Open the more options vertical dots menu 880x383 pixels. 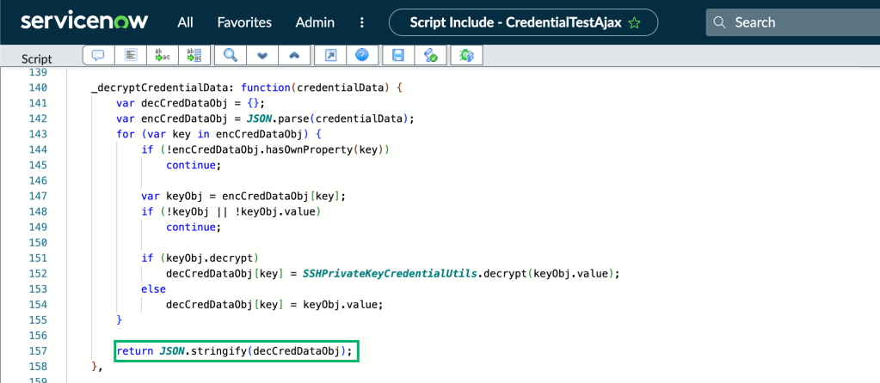pyautogui.click(x=362, y=22)
